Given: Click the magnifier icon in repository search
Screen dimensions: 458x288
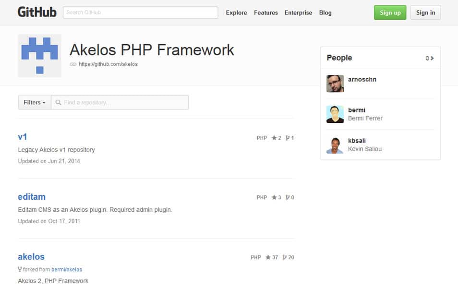Looking at the screenshot, I should [x=58, y=102].
